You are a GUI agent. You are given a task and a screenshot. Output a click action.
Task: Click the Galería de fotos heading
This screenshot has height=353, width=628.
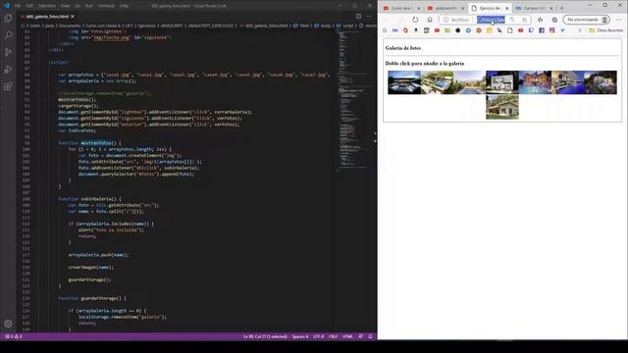403,48
